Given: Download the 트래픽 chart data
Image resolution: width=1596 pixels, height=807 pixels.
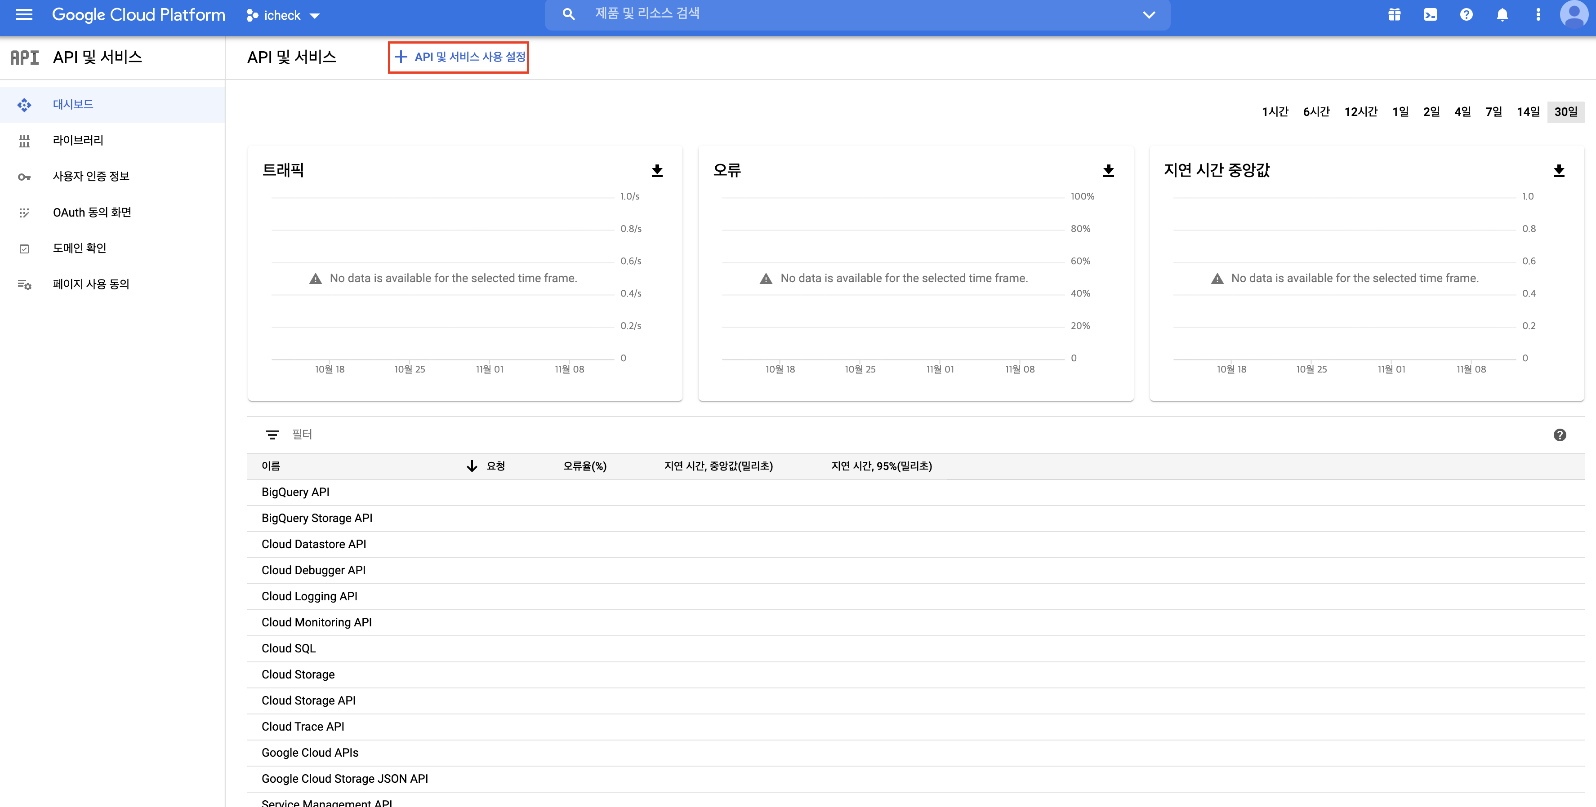Looking at the screenshot, I should click(657, 170).
